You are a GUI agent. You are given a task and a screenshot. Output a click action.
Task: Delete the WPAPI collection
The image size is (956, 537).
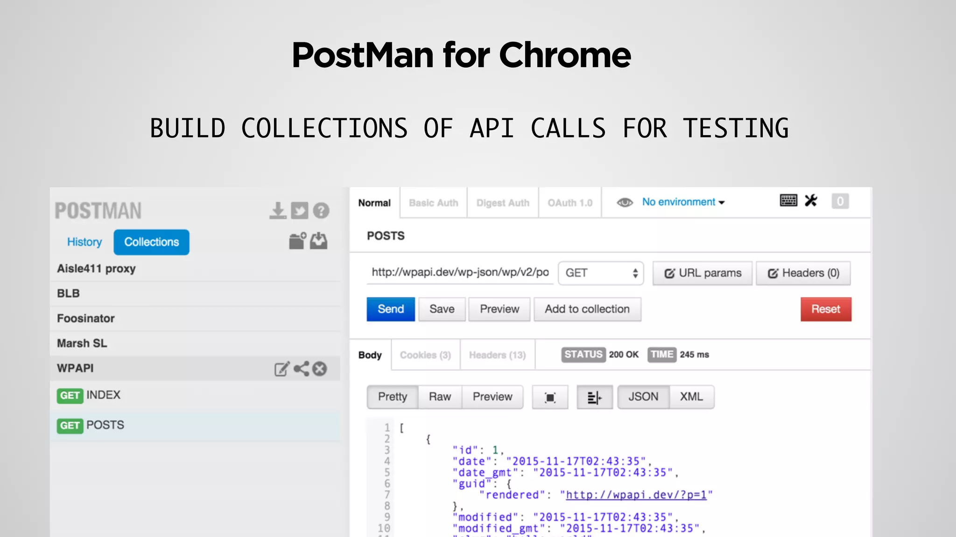[320, 369]
